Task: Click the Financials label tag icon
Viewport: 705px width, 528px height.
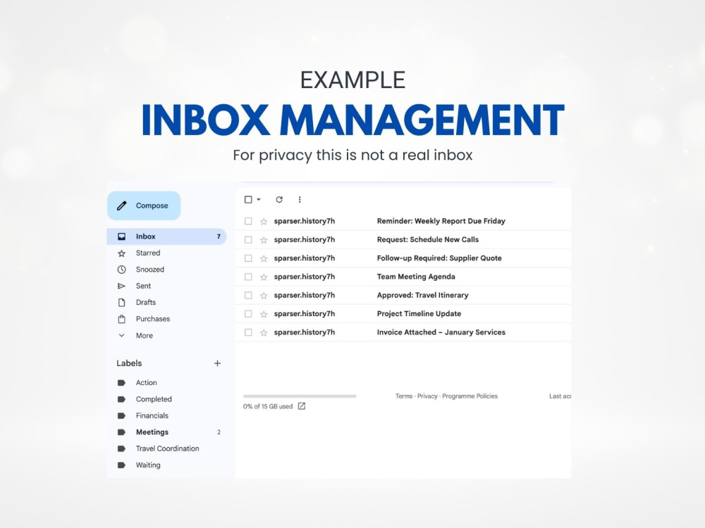Action: click(121, 416)
